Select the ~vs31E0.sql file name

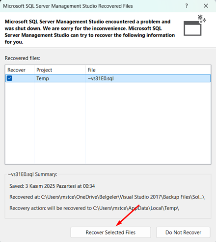click(x=101, y=78)
